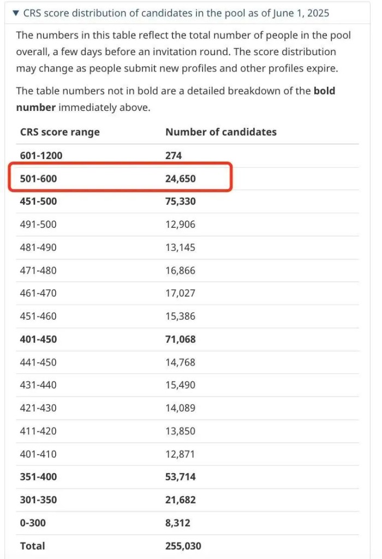Click the 13,850 value for 411-420
This screenshot has height=559, width=382.
[180, 431]
